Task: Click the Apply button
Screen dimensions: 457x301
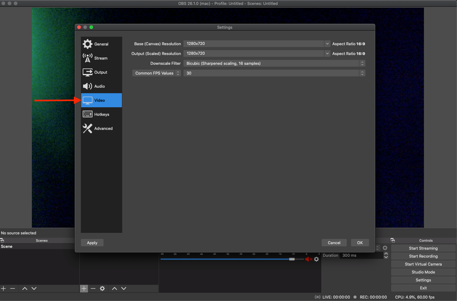Action: point(92,243)
